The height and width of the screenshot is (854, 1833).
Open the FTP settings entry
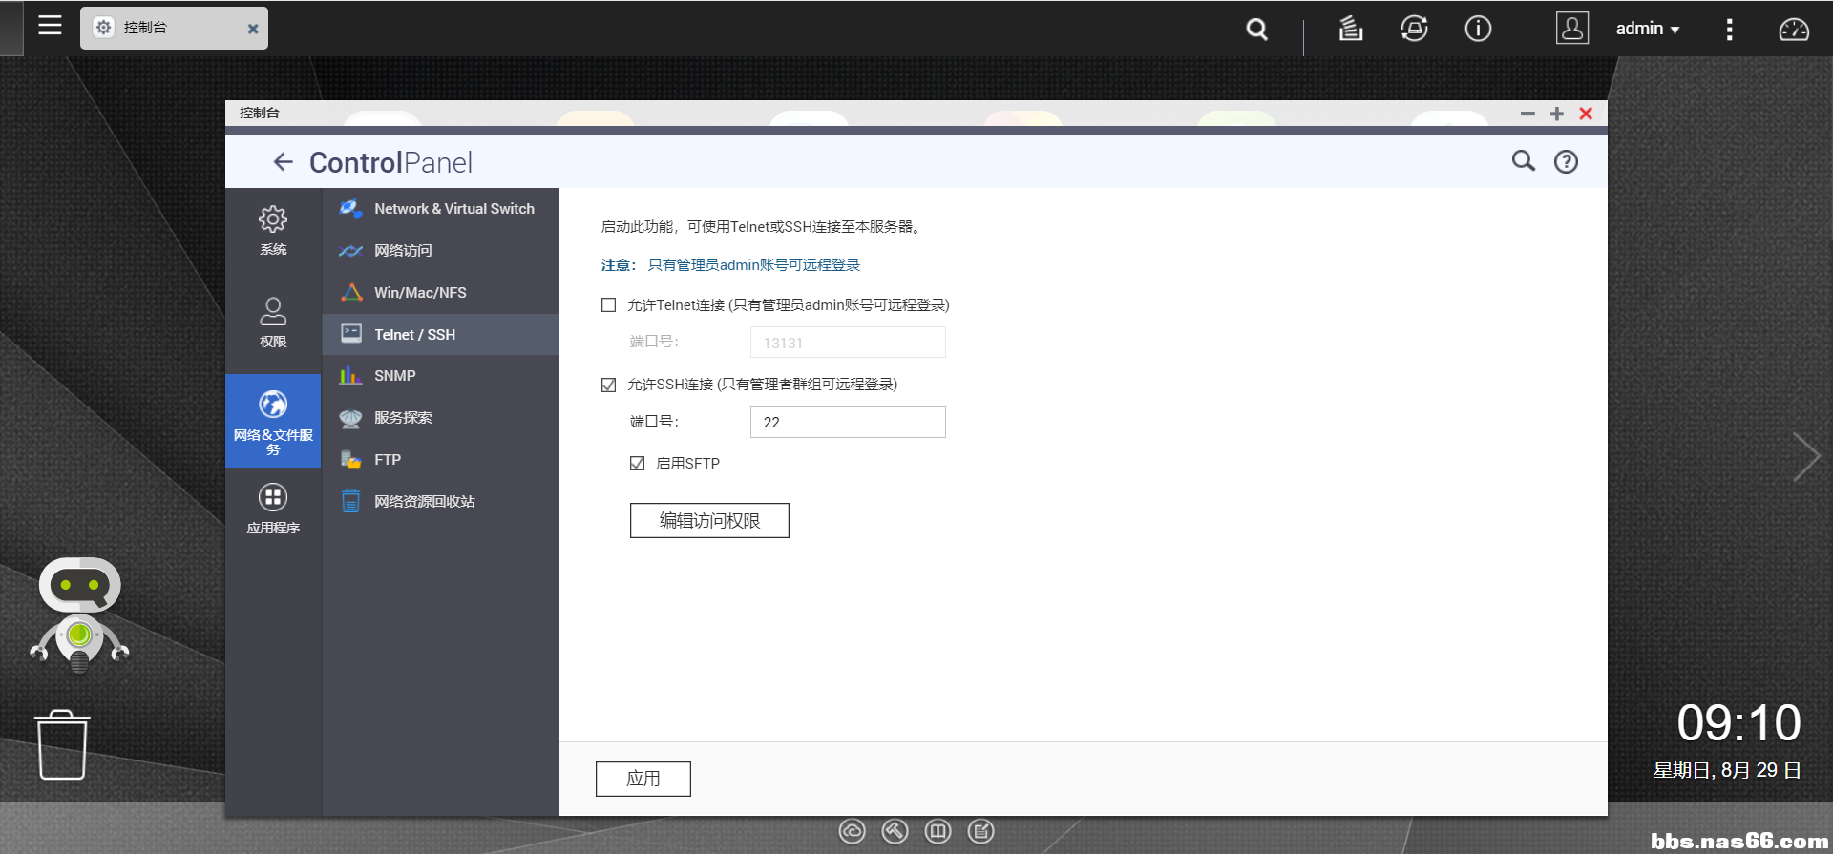(387, 460)
